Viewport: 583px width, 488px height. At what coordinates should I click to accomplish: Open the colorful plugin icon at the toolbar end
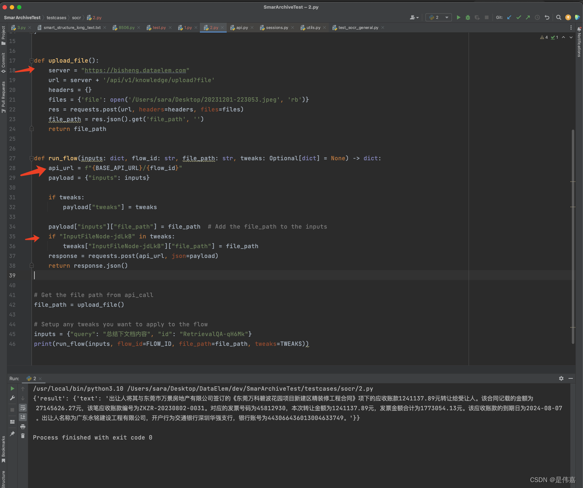click(577, 17)
